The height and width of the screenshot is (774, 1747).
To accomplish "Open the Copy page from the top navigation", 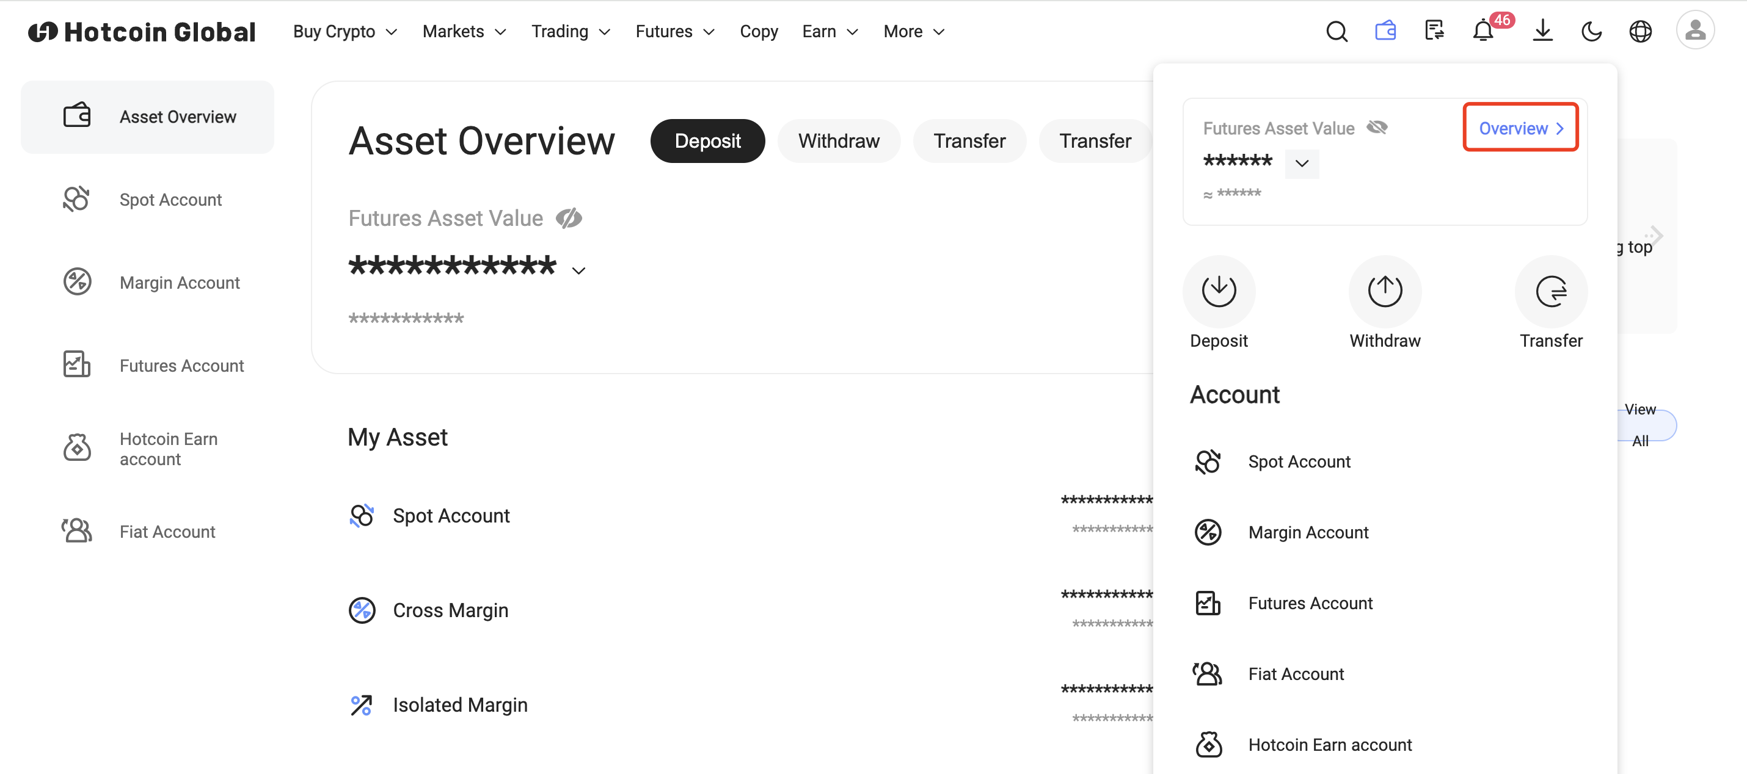I will [x=758, y=31].
